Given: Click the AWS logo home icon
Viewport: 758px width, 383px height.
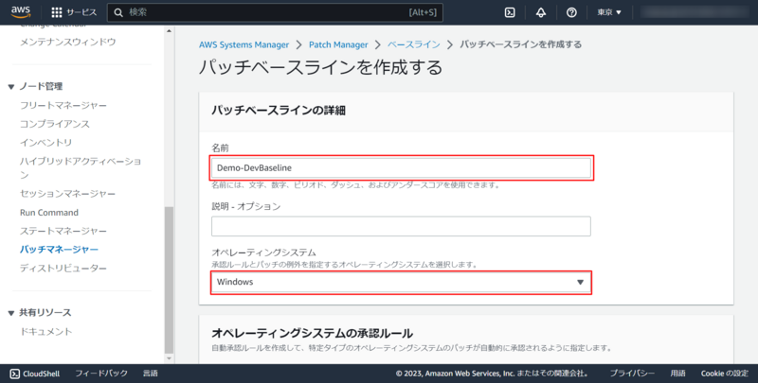Looking at the screenshot, I should point(20,11).
